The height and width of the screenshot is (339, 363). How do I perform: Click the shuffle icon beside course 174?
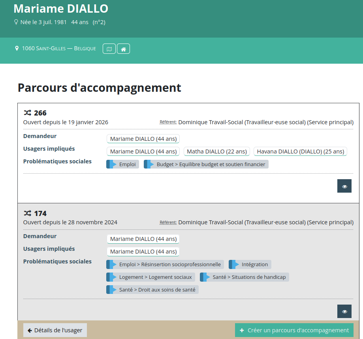(27, 213)
